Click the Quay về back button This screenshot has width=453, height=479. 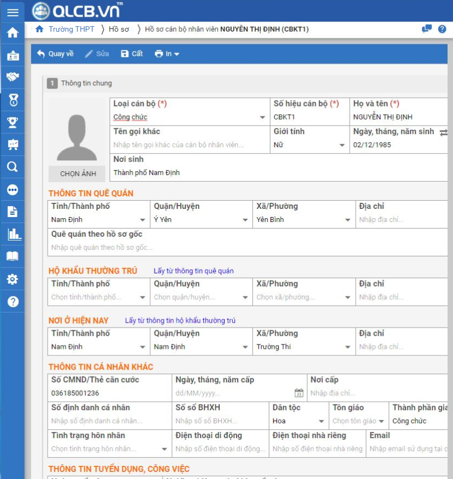click(x=55, y=54)
